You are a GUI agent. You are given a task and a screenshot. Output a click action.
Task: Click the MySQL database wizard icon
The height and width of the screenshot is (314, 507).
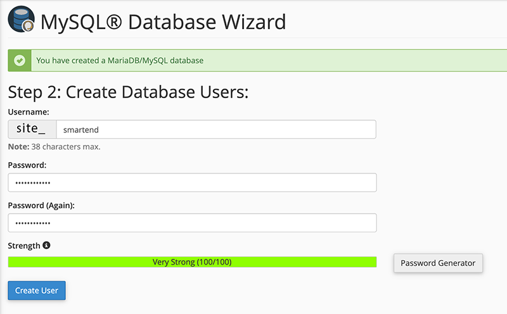click(x=22, y=20)
